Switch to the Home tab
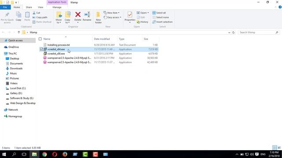Viewport: 282px width, 158px height. (17, 7)
